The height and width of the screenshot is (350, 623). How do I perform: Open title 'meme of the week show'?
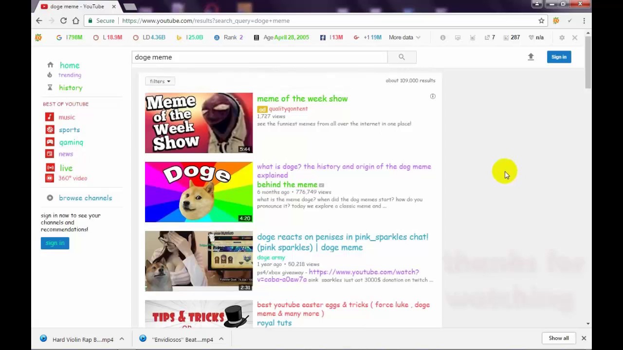[302, 99]
